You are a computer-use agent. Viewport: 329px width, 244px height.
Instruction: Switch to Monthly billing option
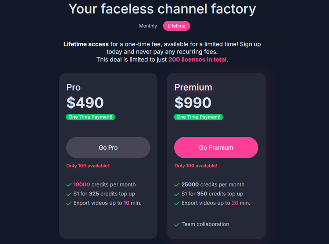click(148, 26)
